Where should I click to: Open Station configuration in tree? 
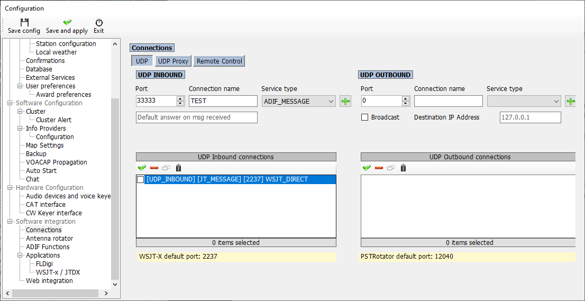66,43
